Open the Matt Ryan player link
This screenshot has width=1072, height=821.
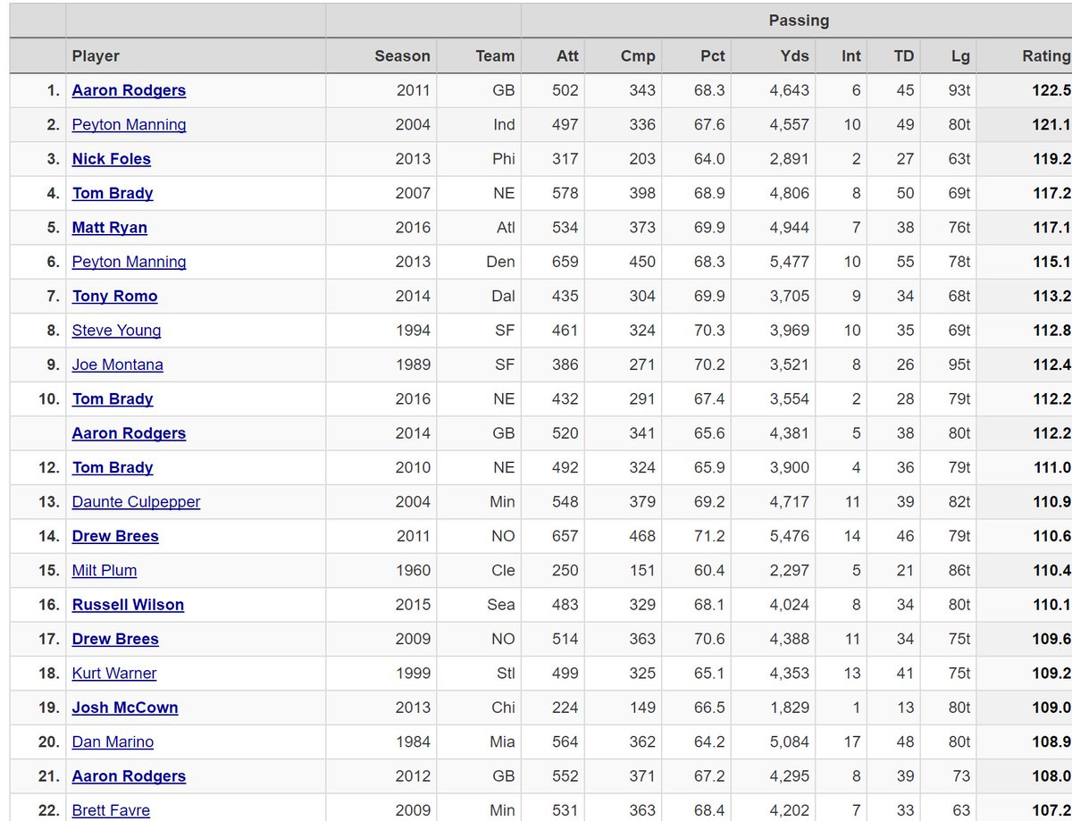[109, 227]
